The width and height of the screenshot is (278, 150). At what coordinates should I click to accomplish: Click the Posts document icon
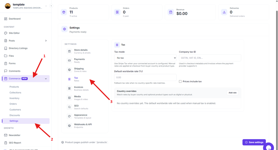6,41
